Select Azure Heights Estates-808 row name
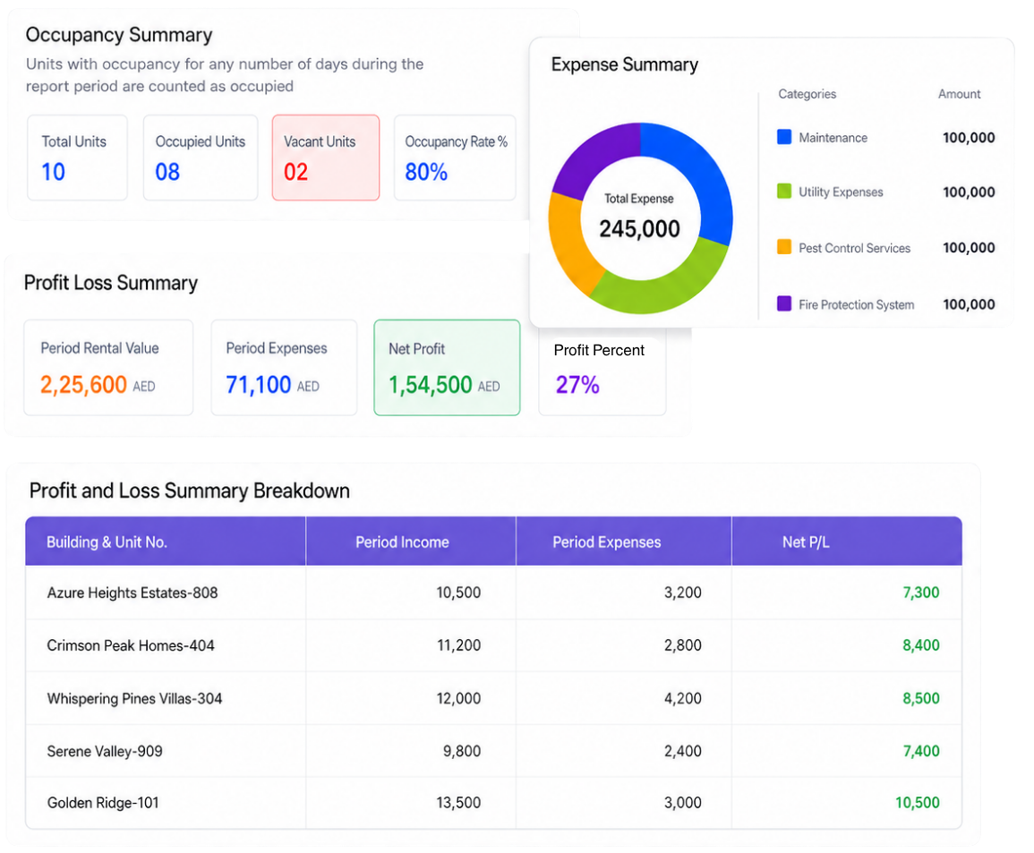Screen dimensions: 1034x853 coord(132,593)
